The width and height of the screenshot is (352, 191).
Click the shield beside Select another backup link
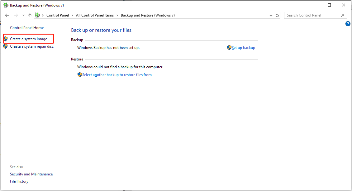tap(79, 74)
